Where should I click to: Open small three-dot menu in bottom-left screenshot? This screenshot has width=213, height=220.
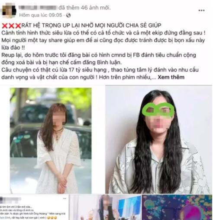point(65,198)
